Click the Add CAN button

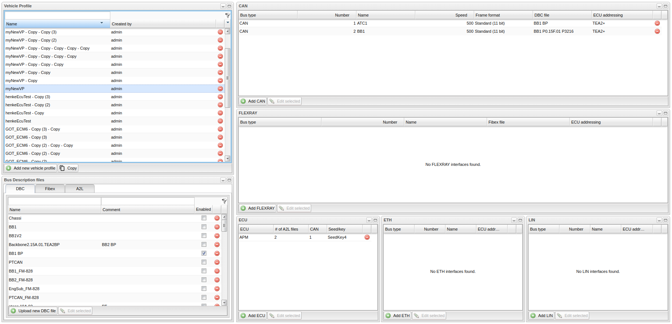(x=253, y=101)
